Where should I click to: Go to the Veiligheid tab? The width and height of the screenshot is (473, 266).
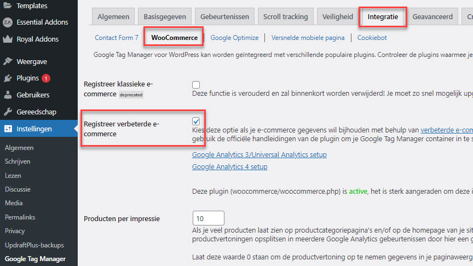click(x=338, y=16)
